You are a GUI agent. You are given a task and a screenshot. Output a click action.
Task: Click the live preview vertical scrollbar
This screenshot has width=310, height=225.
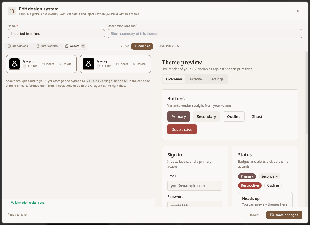(307, 93)
